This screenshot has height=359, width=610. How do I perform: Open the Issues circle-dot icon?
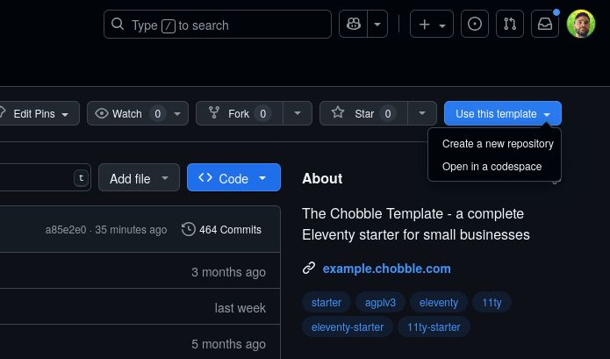tap(475, 24)
